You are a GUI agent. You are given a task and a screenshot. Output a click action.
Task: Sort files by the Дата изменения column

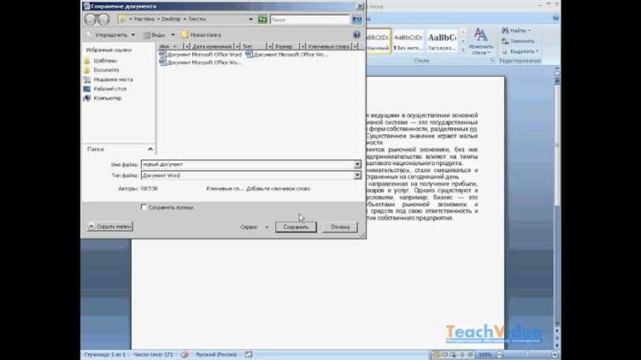[211, 47]
